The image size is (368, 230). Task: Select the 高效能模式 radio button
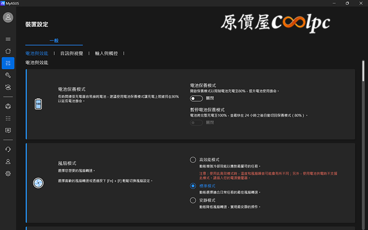tap(193, 160)
